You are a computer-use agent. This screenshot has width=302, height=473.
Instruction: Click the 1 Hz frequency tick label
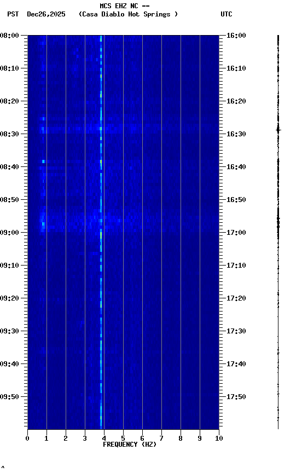47,439
